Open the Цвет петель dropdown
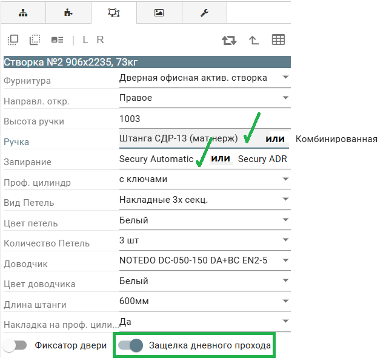This screenshot has width=389, height=363. point(205,220)
